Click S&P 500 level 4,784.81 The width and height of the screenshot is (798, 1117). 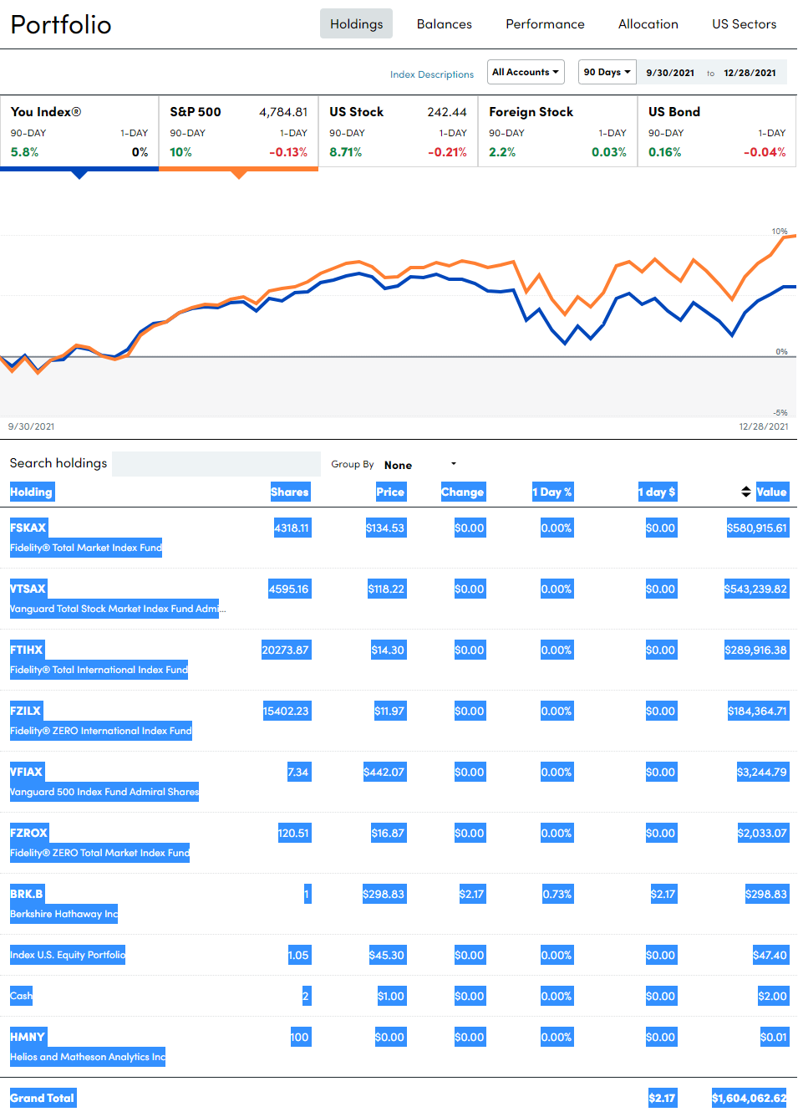pos(283,112)
